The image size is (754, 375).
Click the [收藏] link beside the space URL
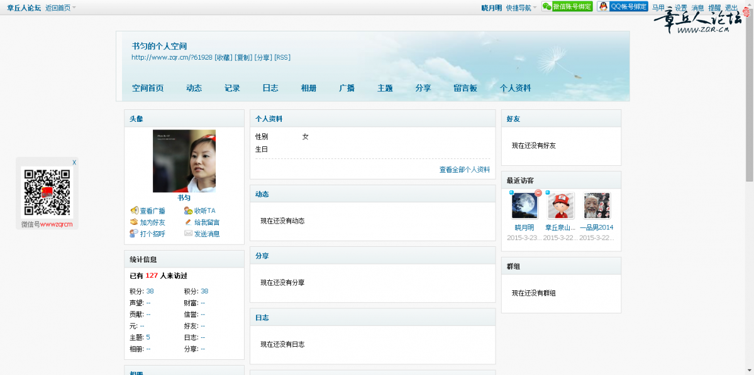click(x=224, y=57)
